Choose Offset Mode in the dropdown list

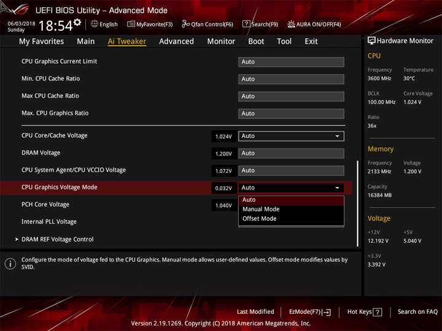click(291, 219)
